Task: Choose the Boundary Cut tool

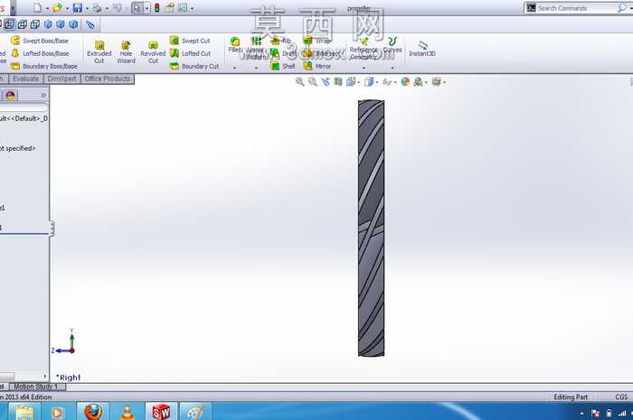Action: (194, 66)
